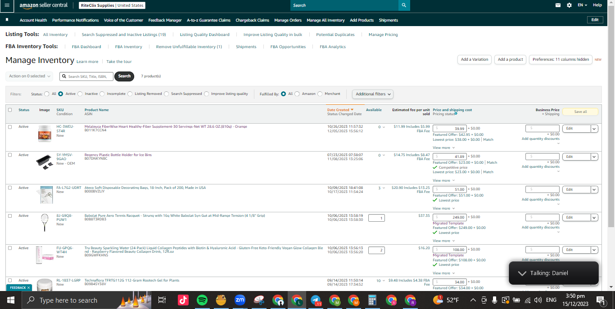Click the weather 52°F widget
This screenshot has height=309, width=615.
[446, 300]
